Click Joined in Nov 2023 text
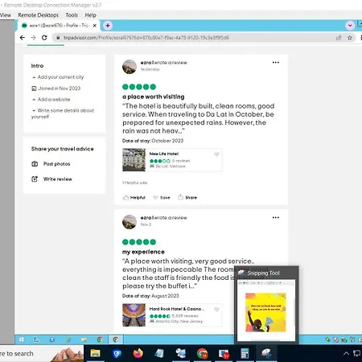Viewport: 362px width, 362px height. click(x=60, y=88)
